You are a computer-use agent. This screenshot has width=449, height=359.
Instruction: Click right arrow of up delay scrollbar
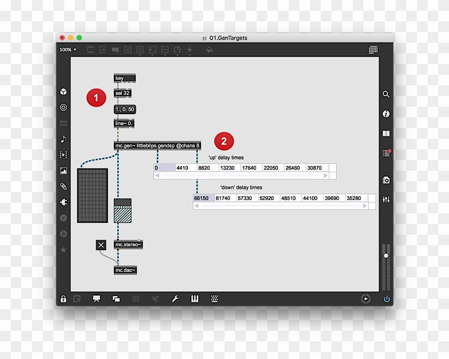tap(326, 175)
